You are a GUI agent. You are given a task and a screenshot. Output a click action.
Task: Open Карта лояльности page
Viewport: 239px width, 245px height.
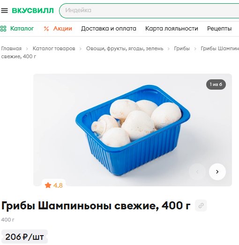click(x=172, y=29)
